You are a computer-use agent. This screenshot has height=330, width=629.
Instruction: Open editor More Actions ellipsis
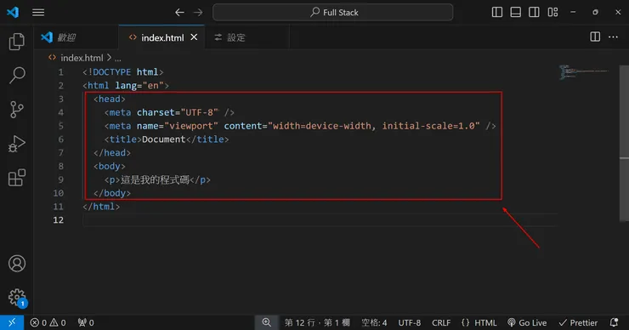pyautogui.click(x=614, y=37)
